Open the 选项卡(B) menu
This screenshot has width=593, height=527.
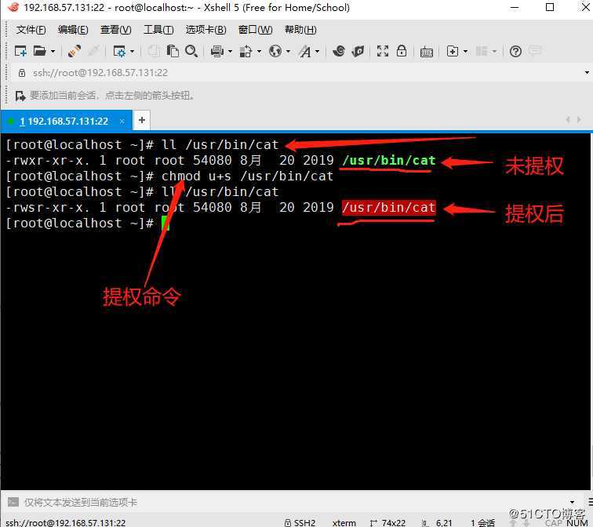click(206, 30)
